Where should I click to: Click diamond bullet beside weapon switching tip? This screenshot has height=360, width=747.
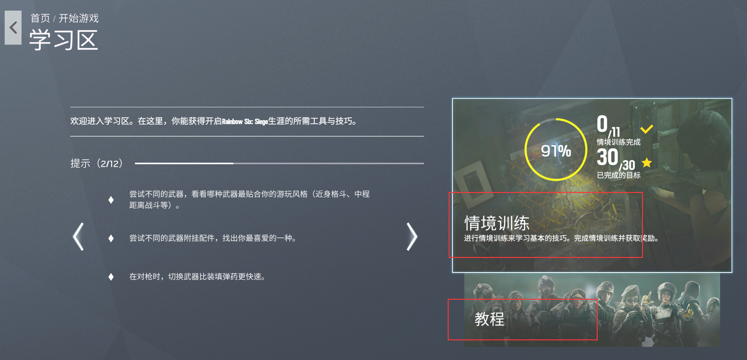tap(111, 277)
